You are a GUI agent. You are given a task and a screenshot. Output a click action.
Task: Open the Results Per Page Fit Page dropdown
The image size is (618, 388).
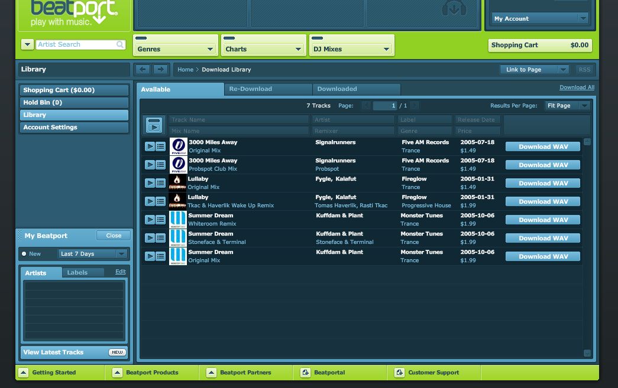click(x=567, y=106)
